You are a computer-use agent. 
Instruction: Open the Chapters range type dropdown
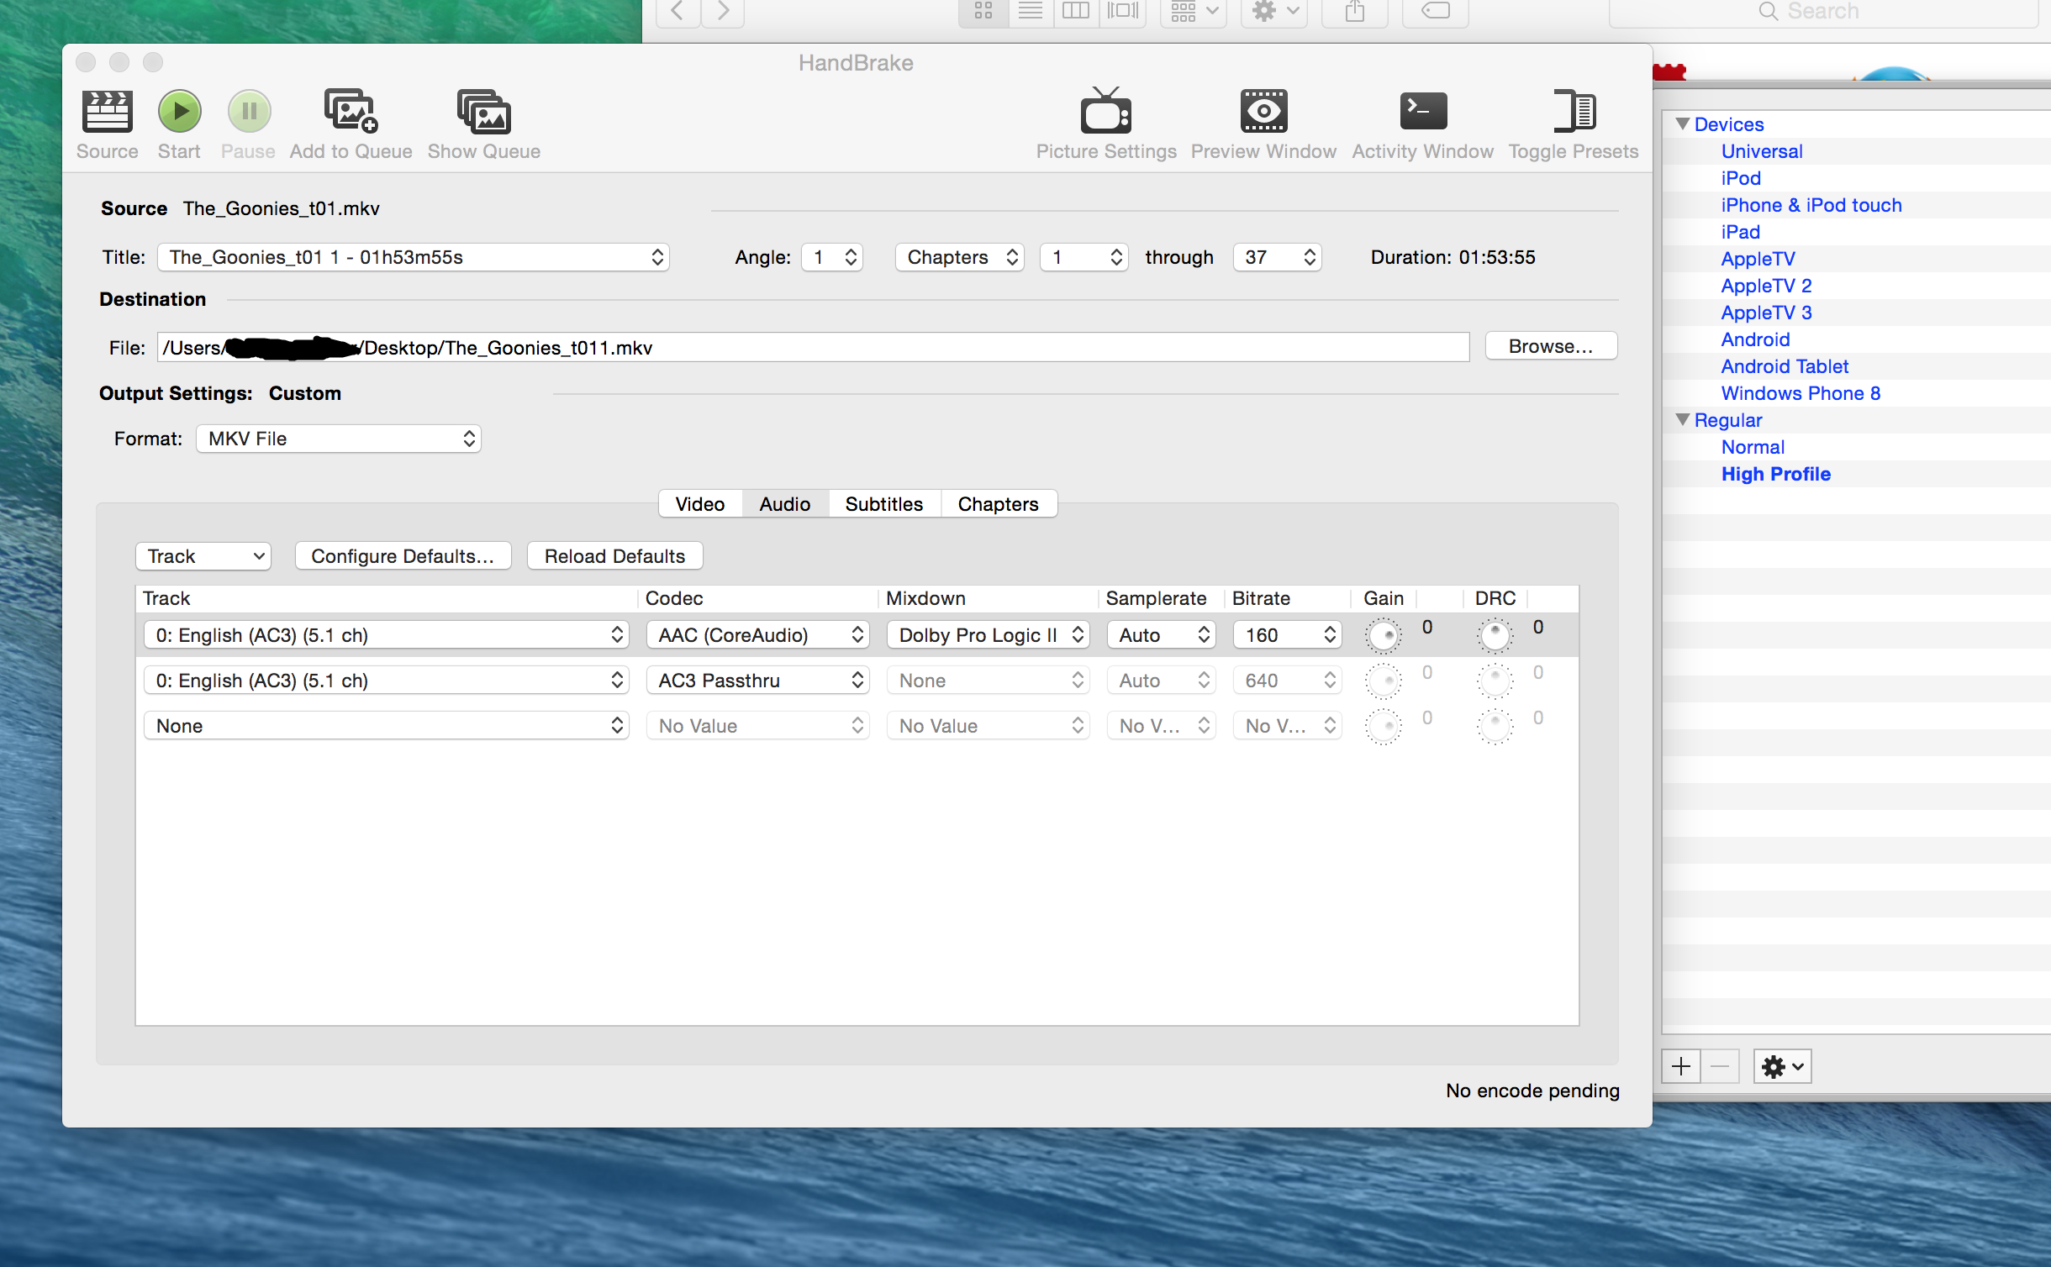click(x=960, y=257)
